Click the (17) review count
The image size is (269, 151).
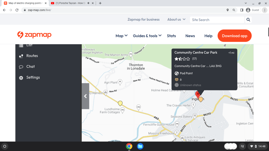pyautogui.click(x=194, y=59)
